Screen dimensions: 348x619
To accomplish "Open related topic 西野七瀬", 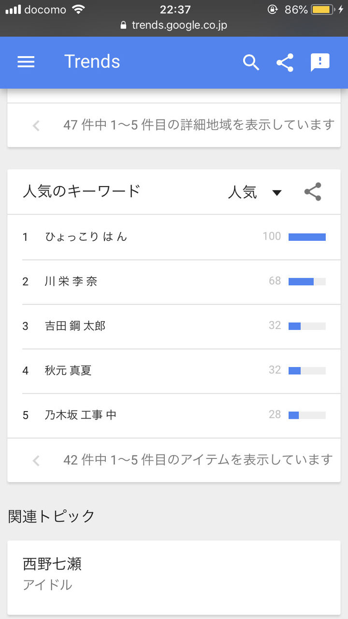I will 52,564.
